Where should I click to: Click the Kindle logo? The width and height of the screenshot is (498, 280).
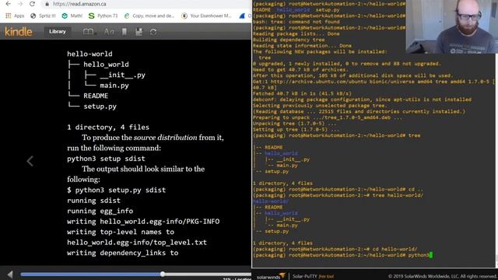19,32
